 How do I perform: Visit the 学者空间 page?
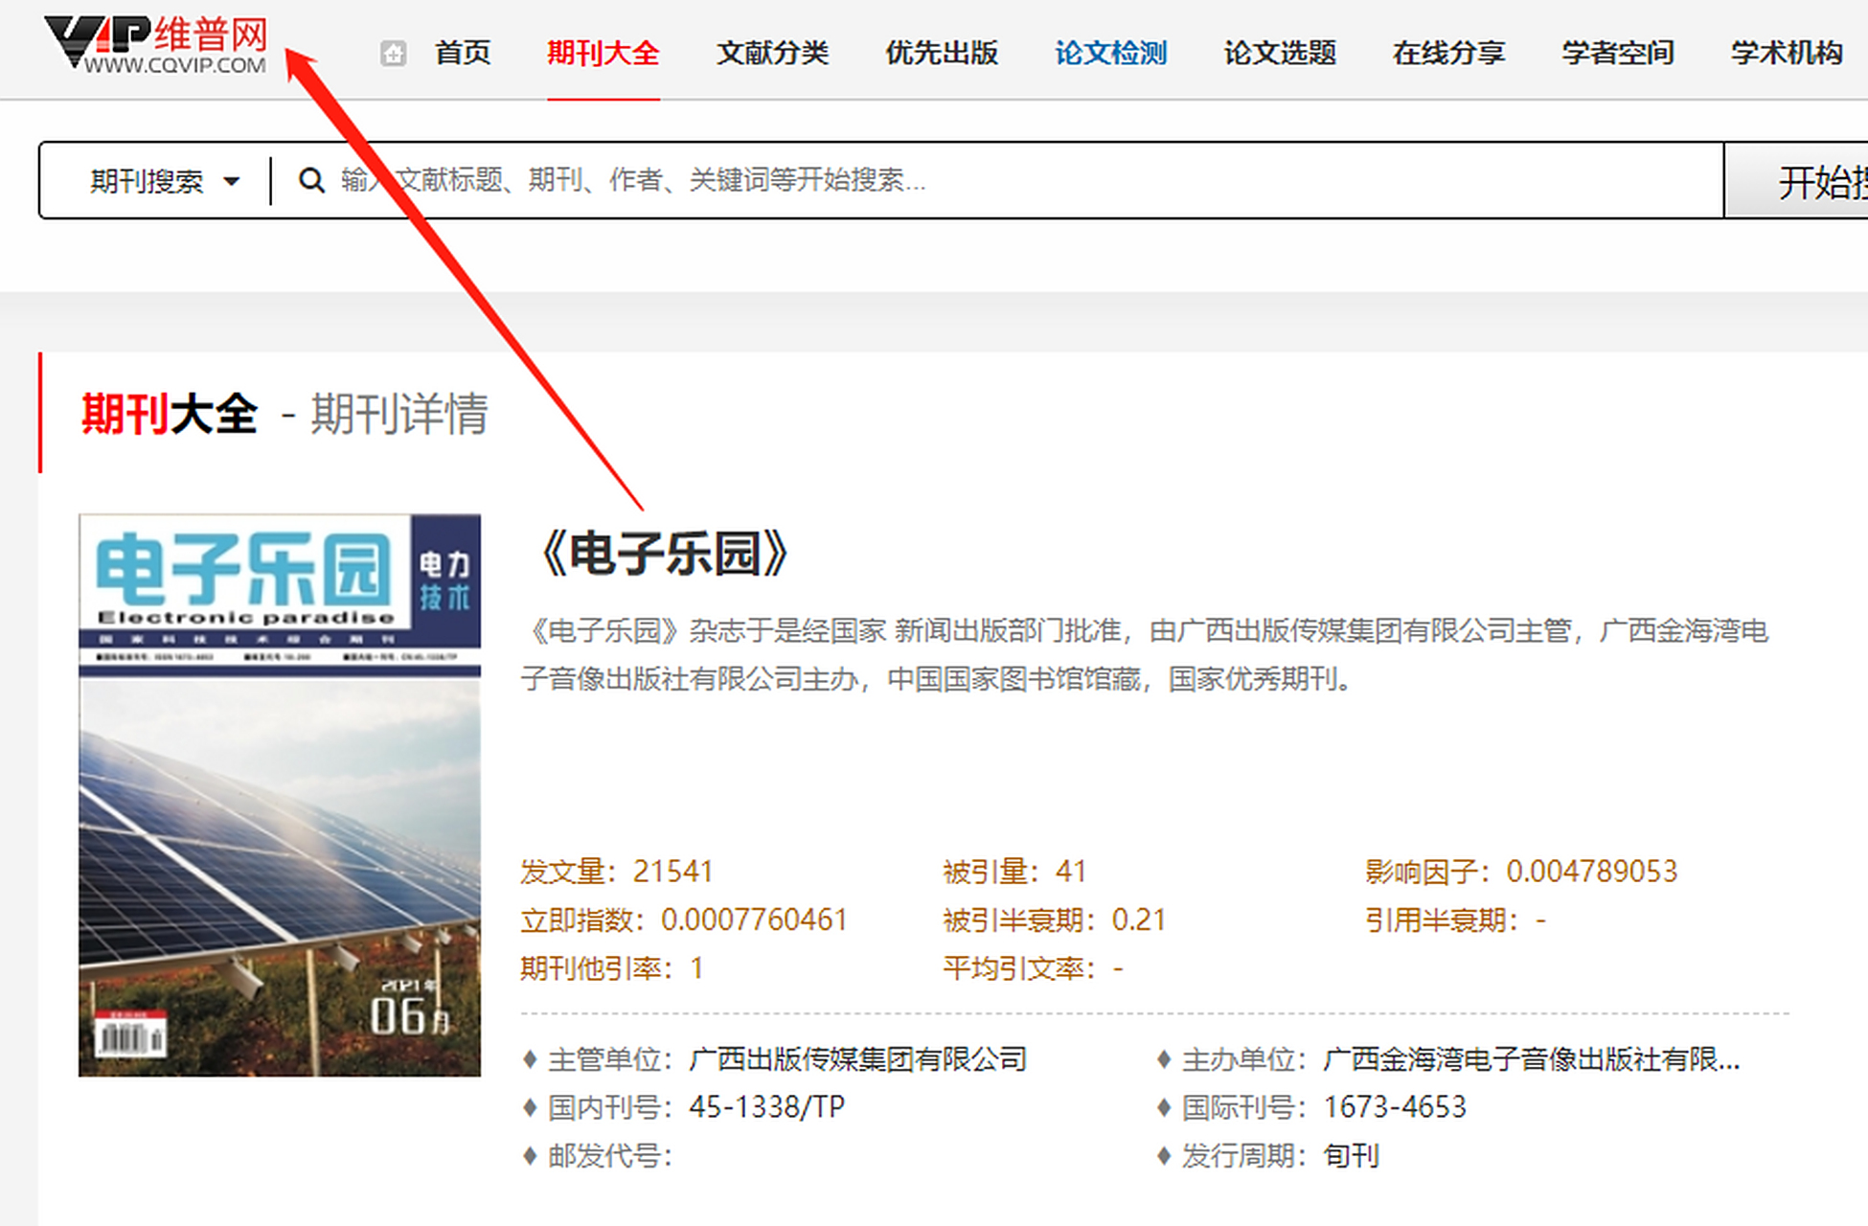[x=1618, y=53]
